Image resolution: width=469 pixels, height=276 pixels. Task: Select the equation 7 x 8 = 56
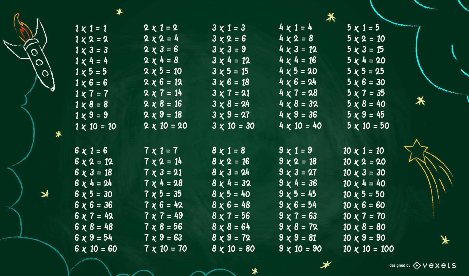pyautogui.click(x=163, y=227)
